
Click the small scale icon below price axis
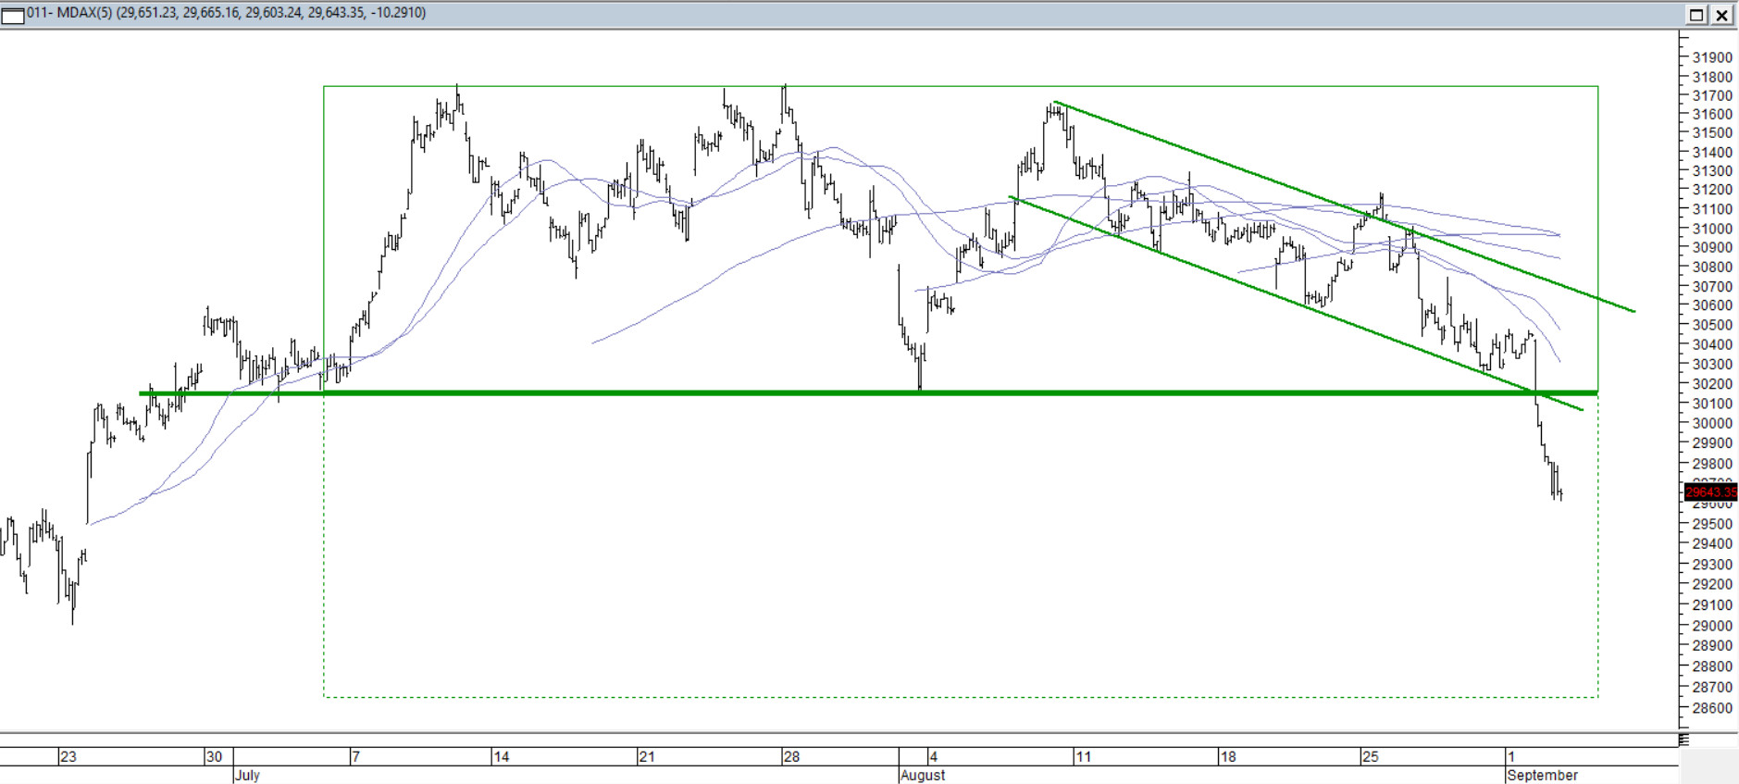(1683, 740)
